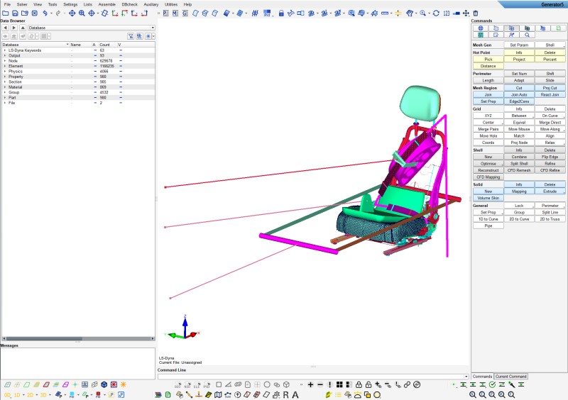Click the globe icon in Commands panel
This screenshot has height=400, width=568.
481,28
